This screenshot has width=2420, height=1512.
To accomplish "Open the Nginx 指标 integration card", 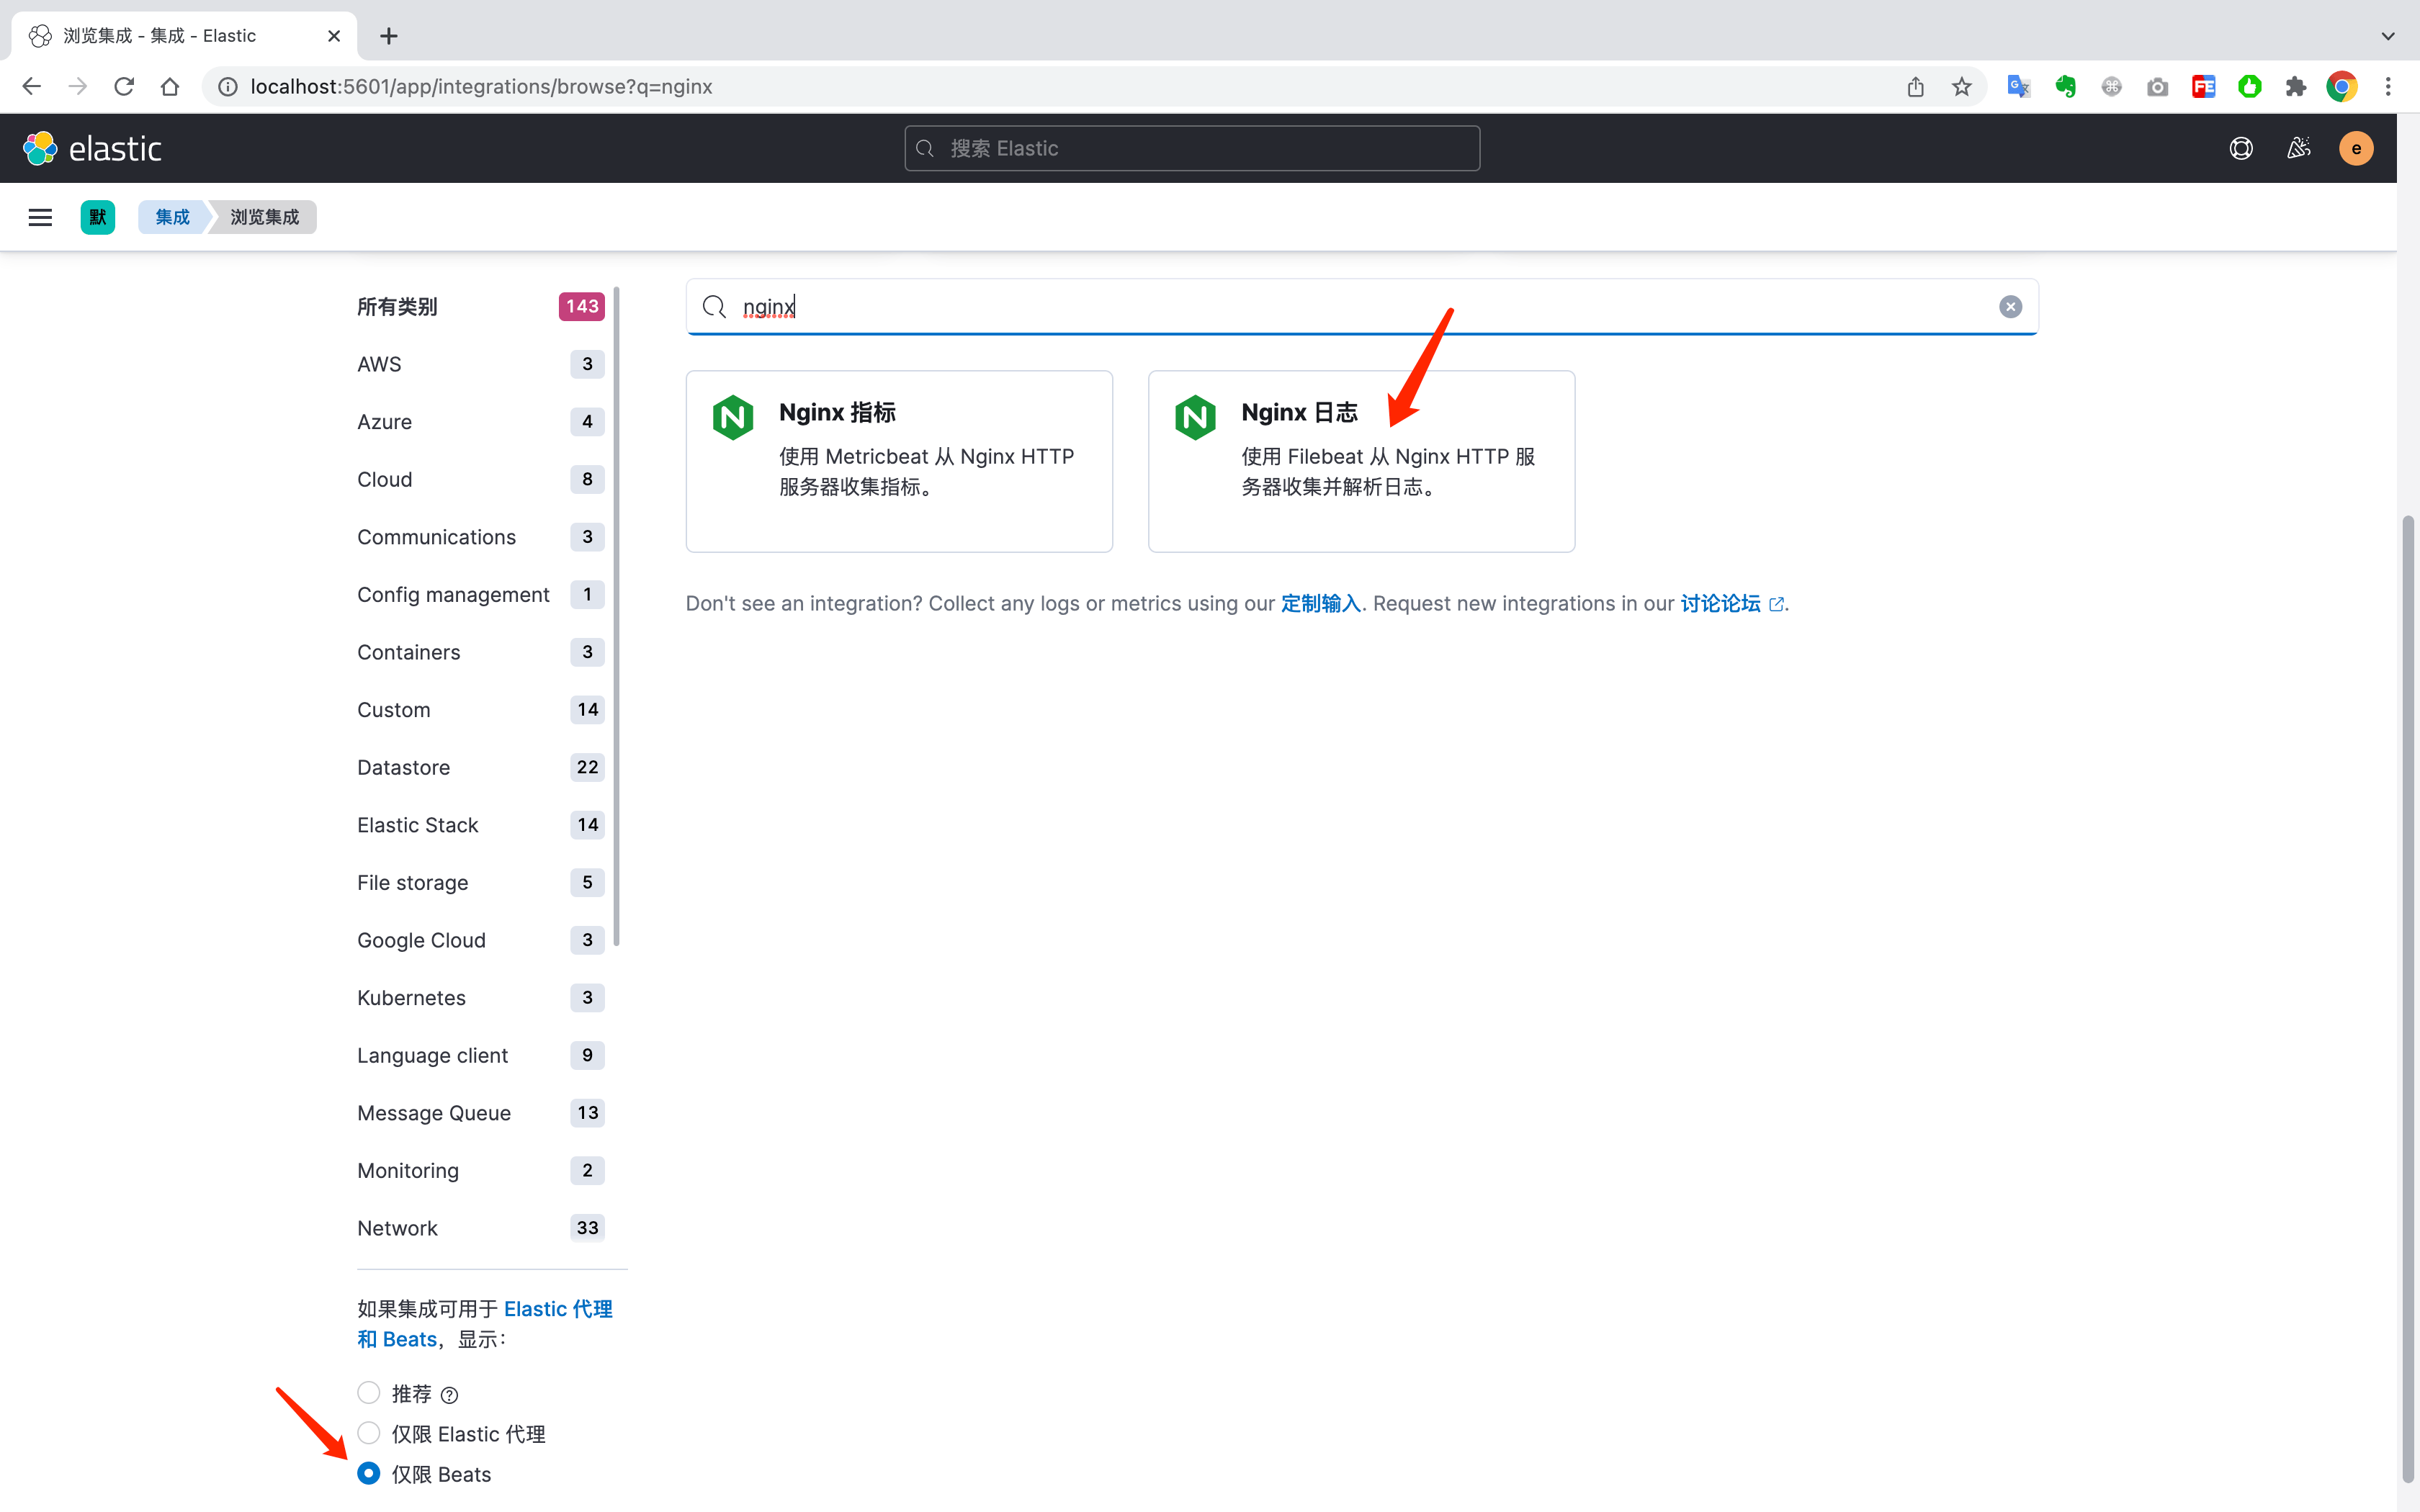I will (x=899, y=461).
